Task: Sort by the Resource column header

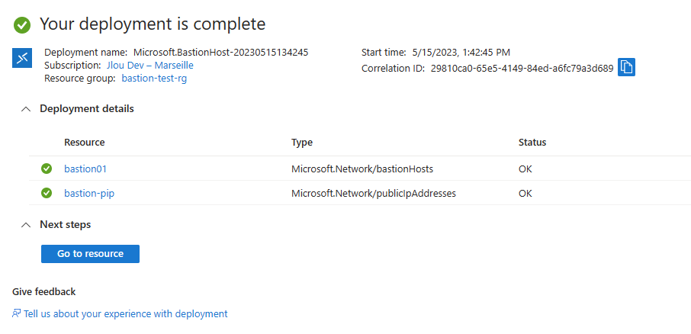Action: (85, 143)
